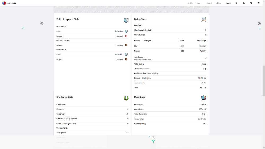The image size is (265, 149).
Task: Select the Cards won label
Action: pyautogui.click(x=61, y=114)
